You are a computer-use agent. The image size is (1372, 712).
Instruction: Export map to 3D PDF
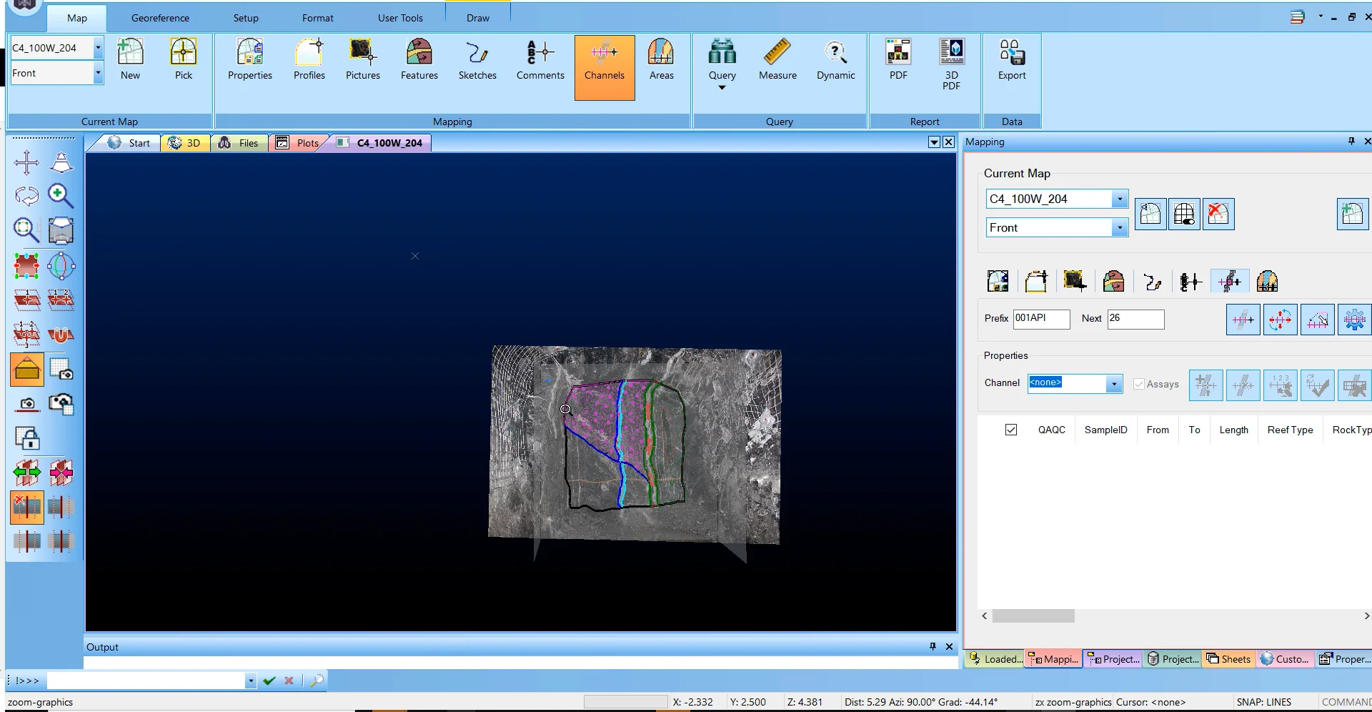(x=951, y=64)
